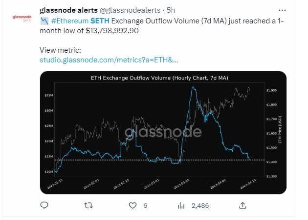Click the $35M label on the chart axis
This screenshot has width=308, height=220.
pyautogui.click(x=49, y=95)
